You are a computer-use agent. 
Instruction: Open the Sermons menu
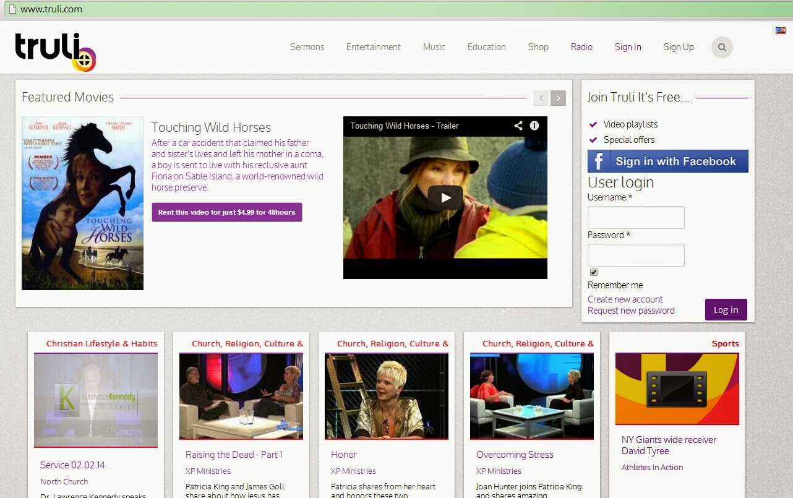coord(307,47)
